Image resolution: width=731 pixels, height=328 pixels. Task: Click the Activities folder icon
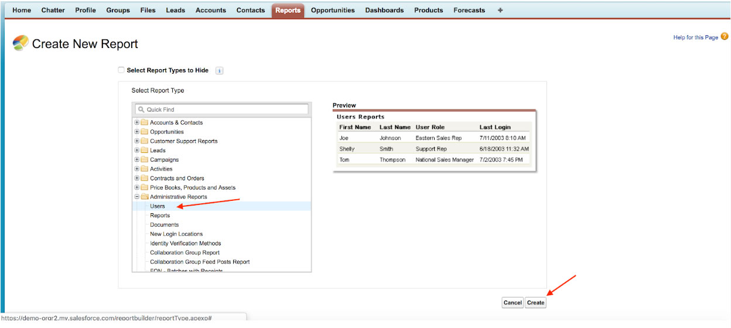tap(144, 169)
